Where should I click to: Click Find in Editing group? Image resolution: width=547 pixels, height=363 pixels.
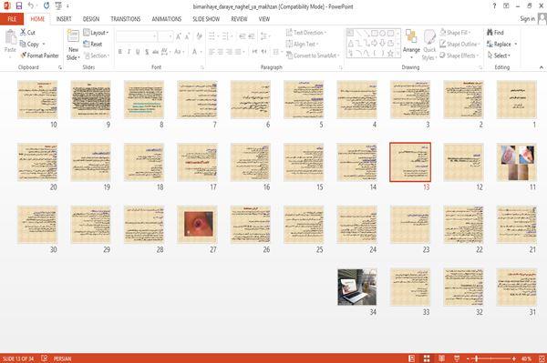click(495, 33)
